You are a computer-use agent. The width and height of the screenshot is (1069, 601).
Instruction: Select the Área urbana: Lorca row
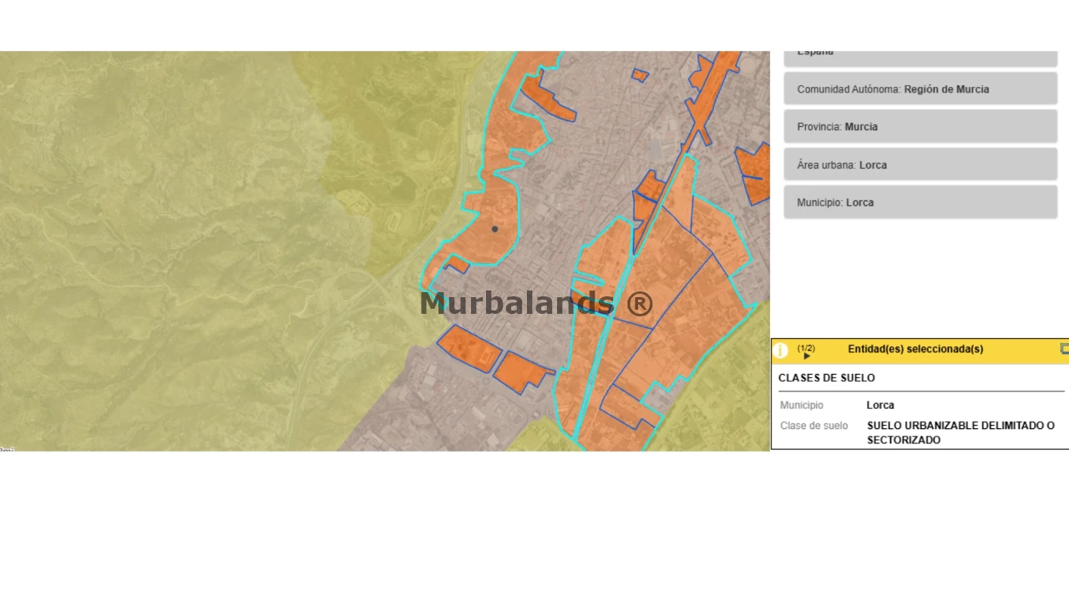pos(920,164)
